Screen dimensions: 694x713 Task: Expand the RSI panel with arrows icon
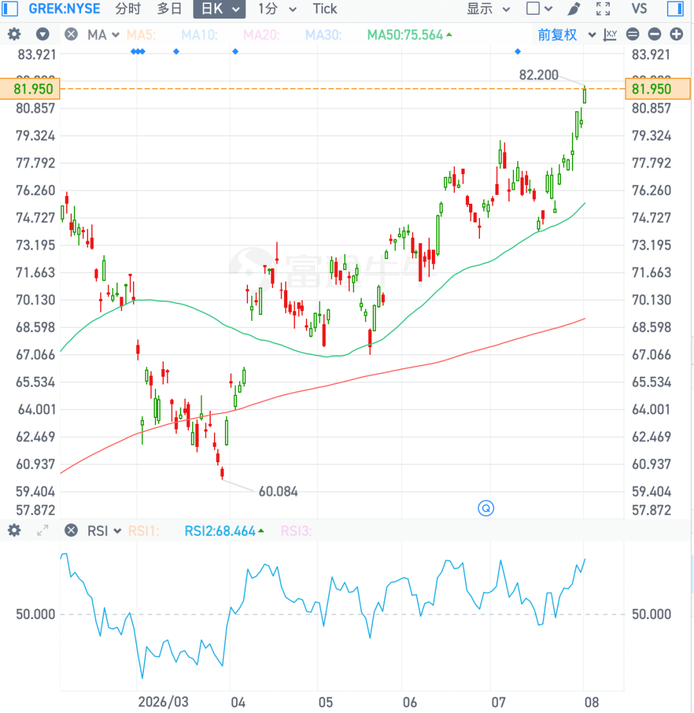pyautogui.click(x=42, y=530)
